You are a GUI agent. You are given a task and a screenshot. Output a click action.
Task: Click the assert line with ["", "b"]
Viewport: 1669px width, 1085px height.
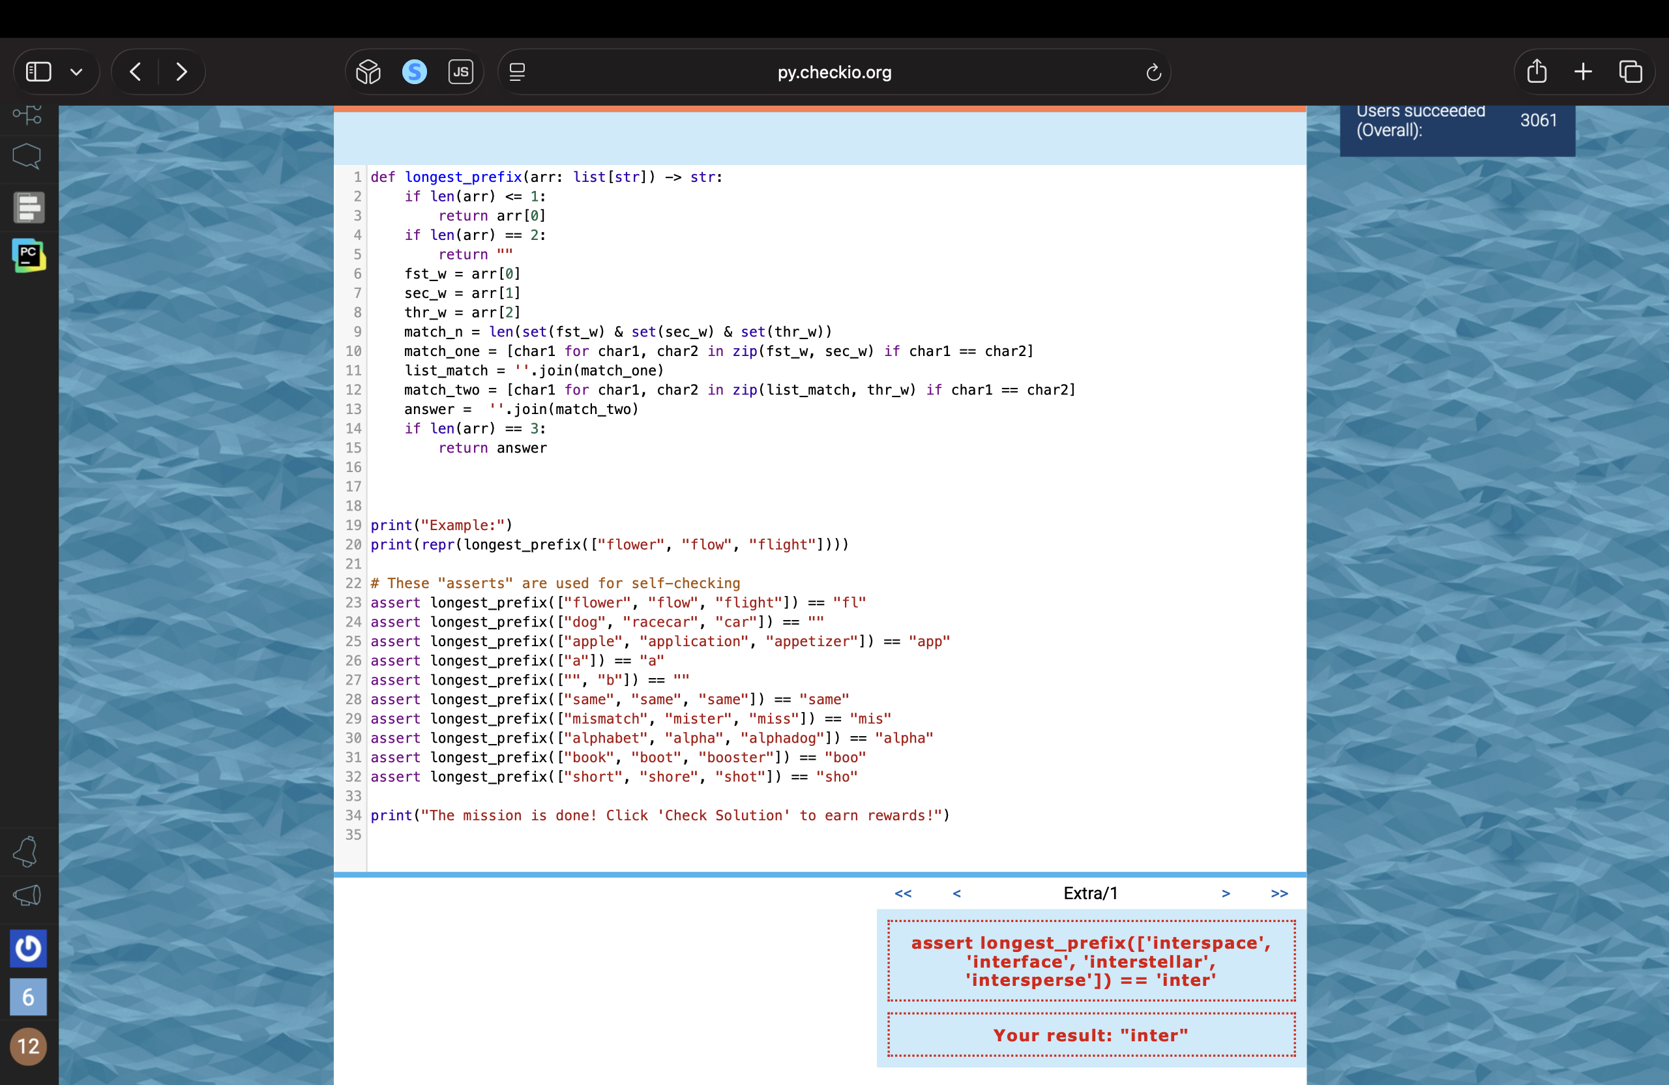click(x=530, y=679)
